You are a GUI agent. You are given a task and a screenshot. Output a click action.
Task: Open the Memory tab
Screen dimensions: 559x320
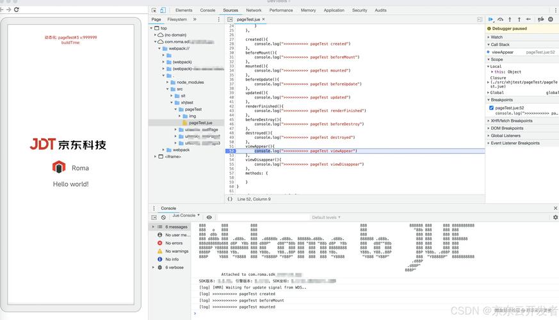(x=308, y=10)
